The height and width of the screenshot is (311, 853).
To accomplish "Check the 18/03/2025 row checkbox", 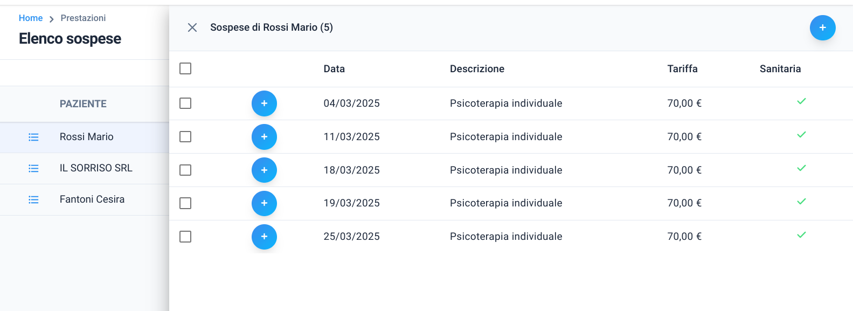I will click(185, 170).
